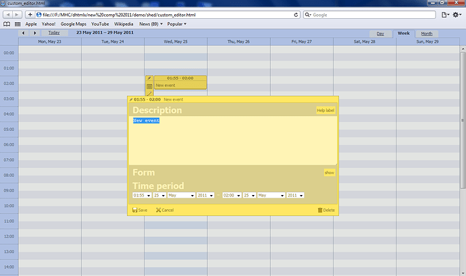Save the event
This screenshot has width=466, height=276.
pos(140,210)
